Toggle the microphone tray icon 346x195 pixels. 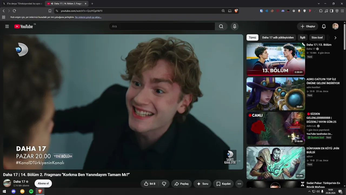point(322,191)
